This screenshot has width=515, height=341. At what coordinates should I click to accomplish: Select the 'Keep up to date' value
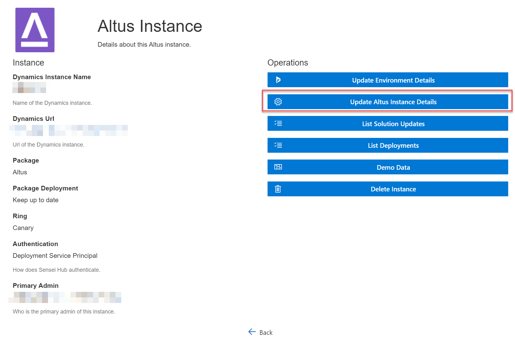pyautogui.click(x=36, y=200)
